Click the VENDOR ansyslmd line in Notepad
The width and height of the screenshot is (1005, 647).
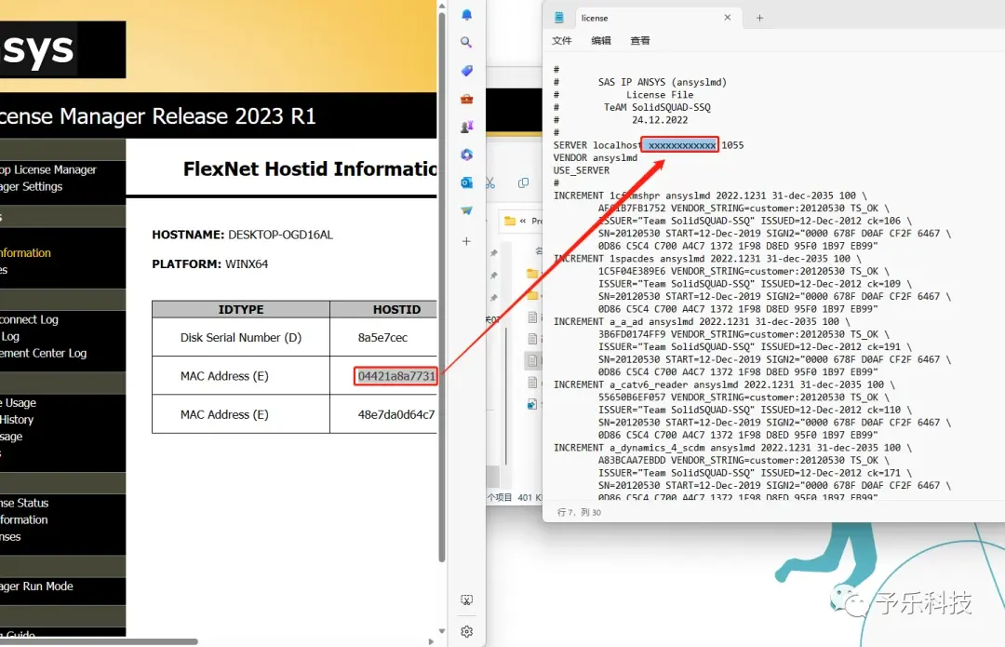coord(596,157)
